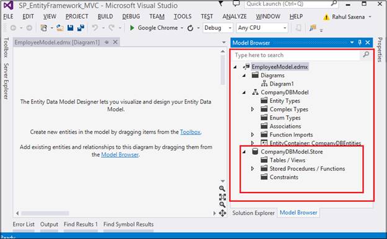This screenshot has height=239, width=387.
Task: Click the Find in Files toolbar icon
Action: [313, 28]
